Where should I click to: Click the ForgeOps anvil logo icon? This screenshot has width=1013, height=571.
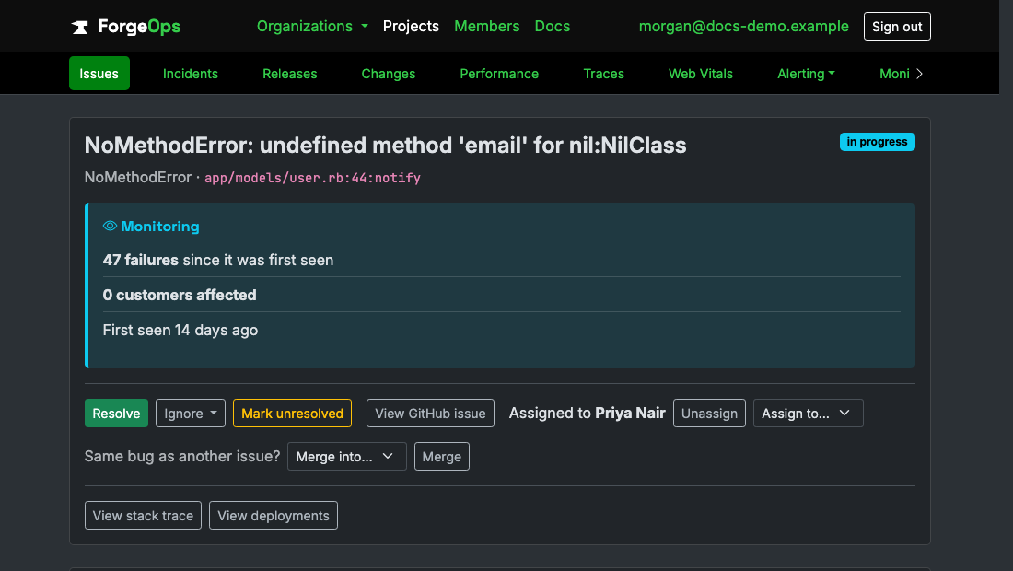[x=80, y=27]
